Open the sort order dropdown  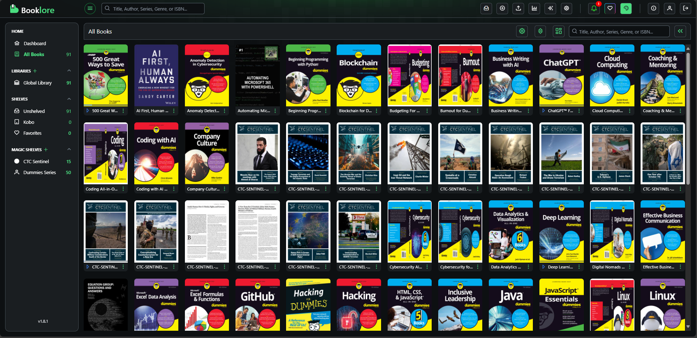coord(540,31)
